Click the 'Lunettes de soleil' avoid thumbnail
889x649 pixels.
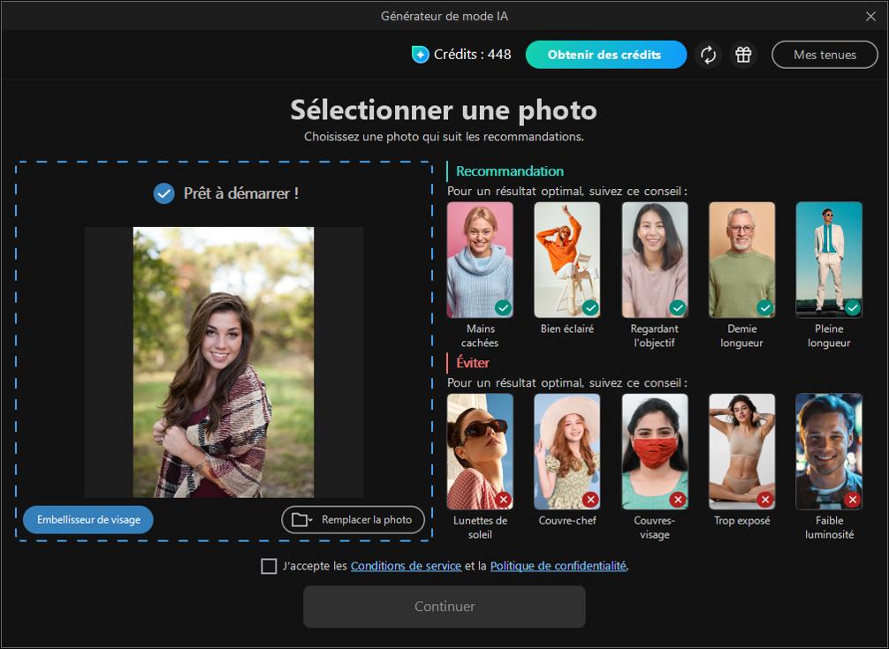[480, 451]
